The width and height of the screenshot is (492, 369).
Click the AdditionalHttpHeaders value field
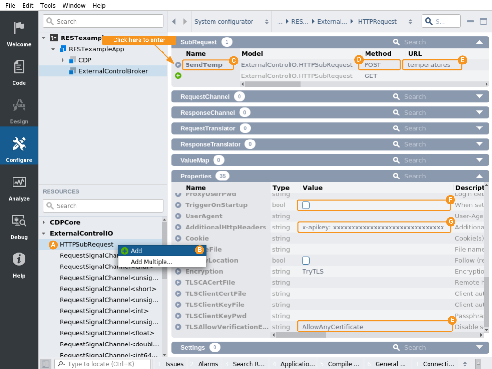pos(374,228)
